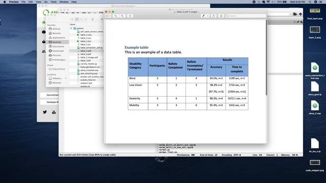Open the View menu
Viewport: 326px width, 183px height.
pyautogui.click(x=39, y=2)
